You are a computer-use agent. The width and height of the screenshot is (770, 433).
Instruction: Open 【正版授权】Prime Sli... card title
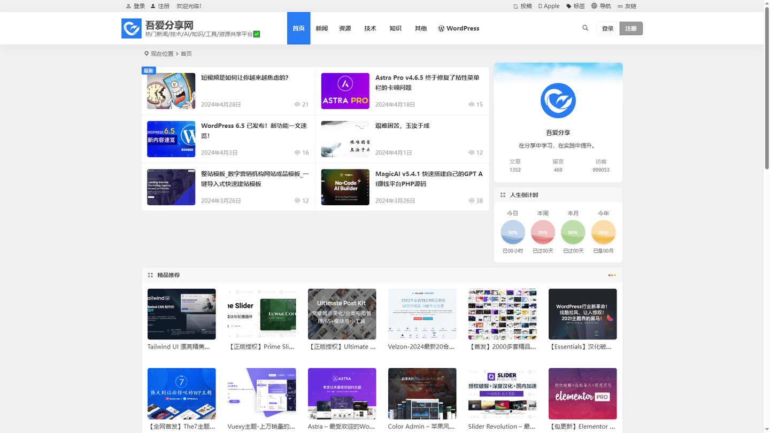point(261,347)
